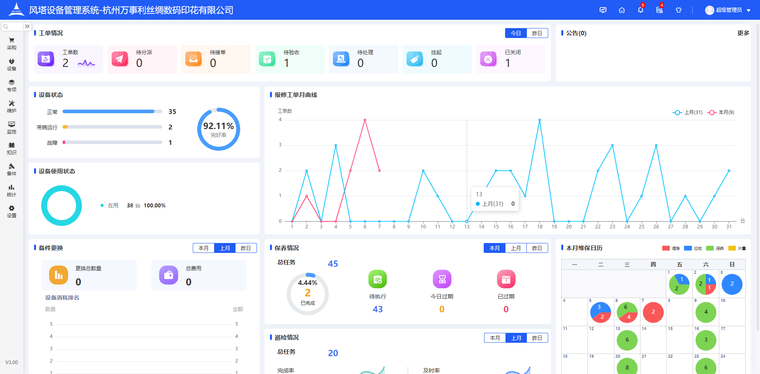This screenshot has height=374, width=760.
Task: Click the notification bell in the top bar
Action: pyautogui.click(x=640, y=10)
